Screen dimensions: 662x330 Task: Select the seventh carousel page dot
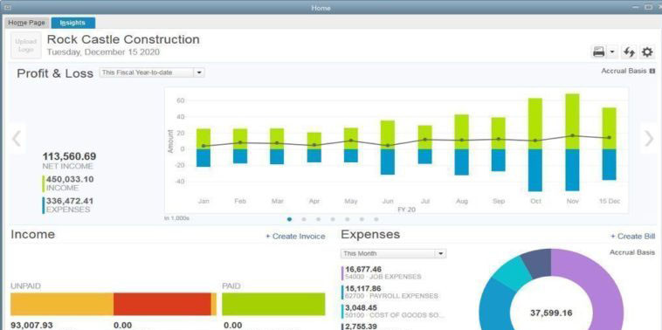pyautogui.click(x=376, y=219)
